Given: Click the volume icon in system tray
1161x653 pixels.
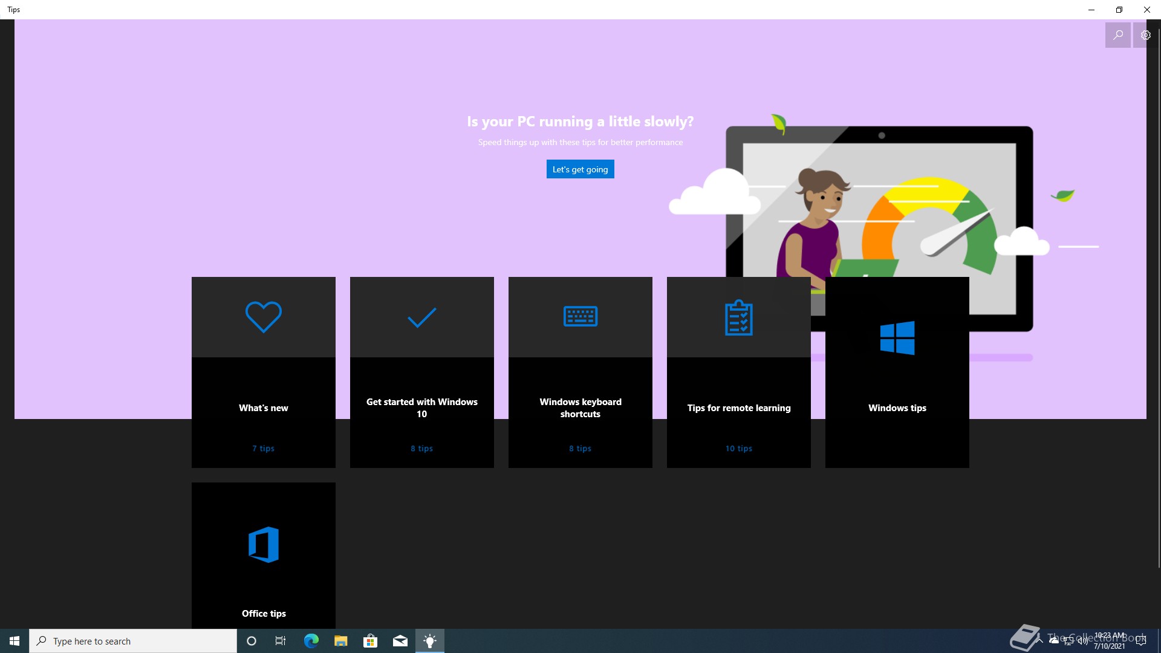Looking at the screenshot, I should pos(1082,641).
